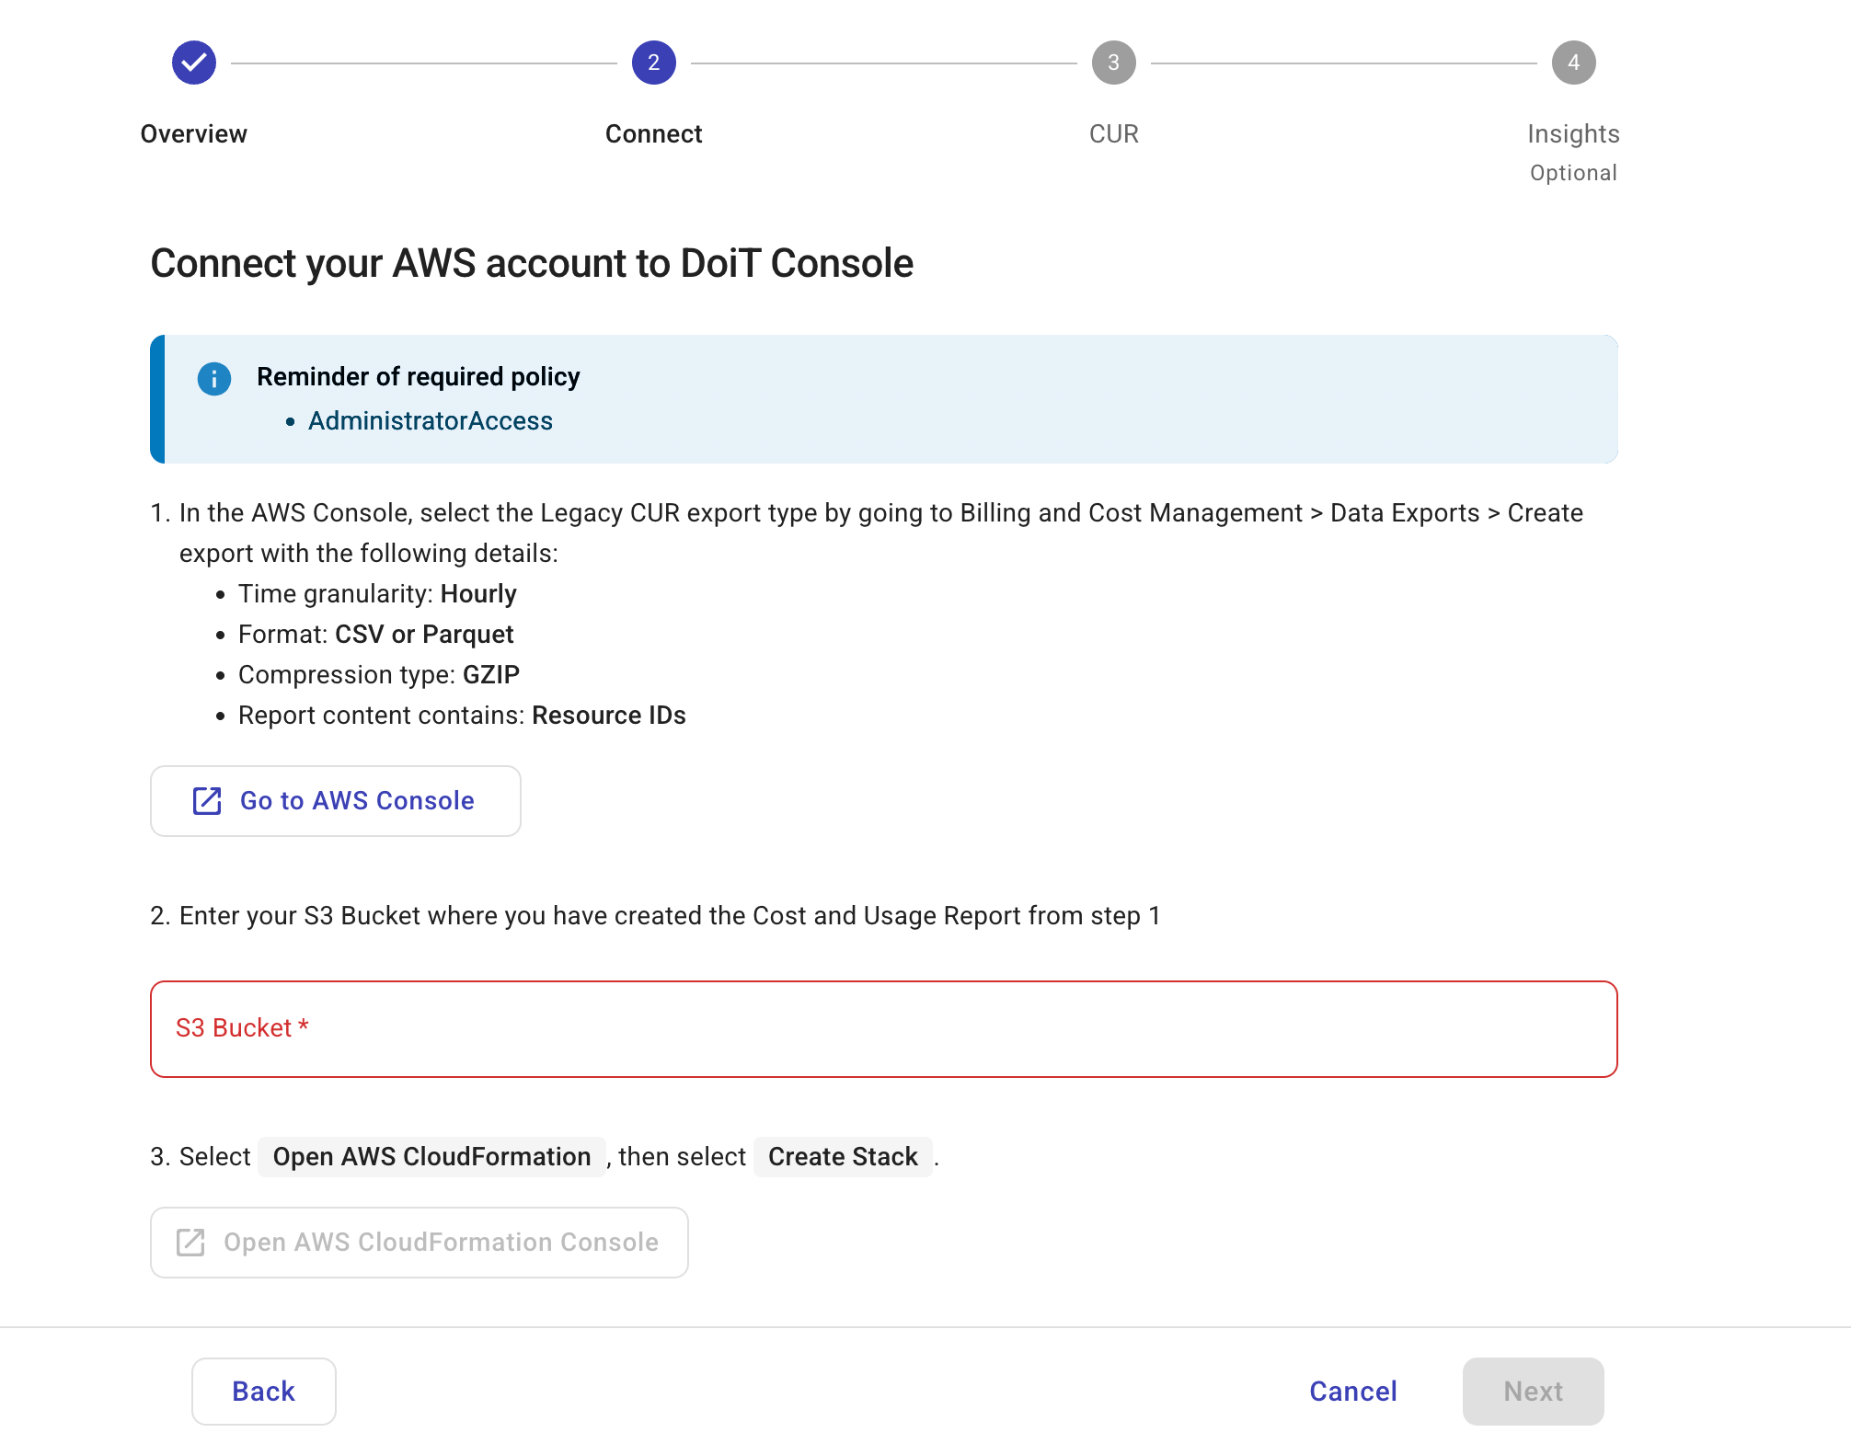Click the Open AWS CloudFormation inline label
This screenshot has height=1444, width=1851.
tap(431, 1156)
